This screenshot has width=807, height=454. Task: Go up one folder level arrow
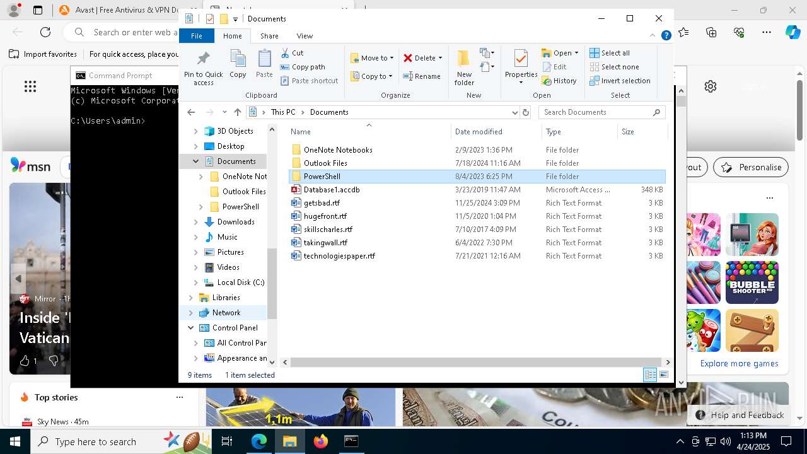237,112
